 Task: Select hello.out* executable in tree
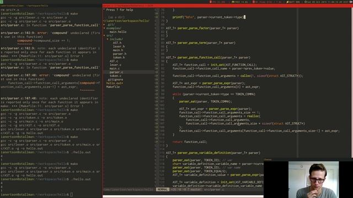click(115, 83)
